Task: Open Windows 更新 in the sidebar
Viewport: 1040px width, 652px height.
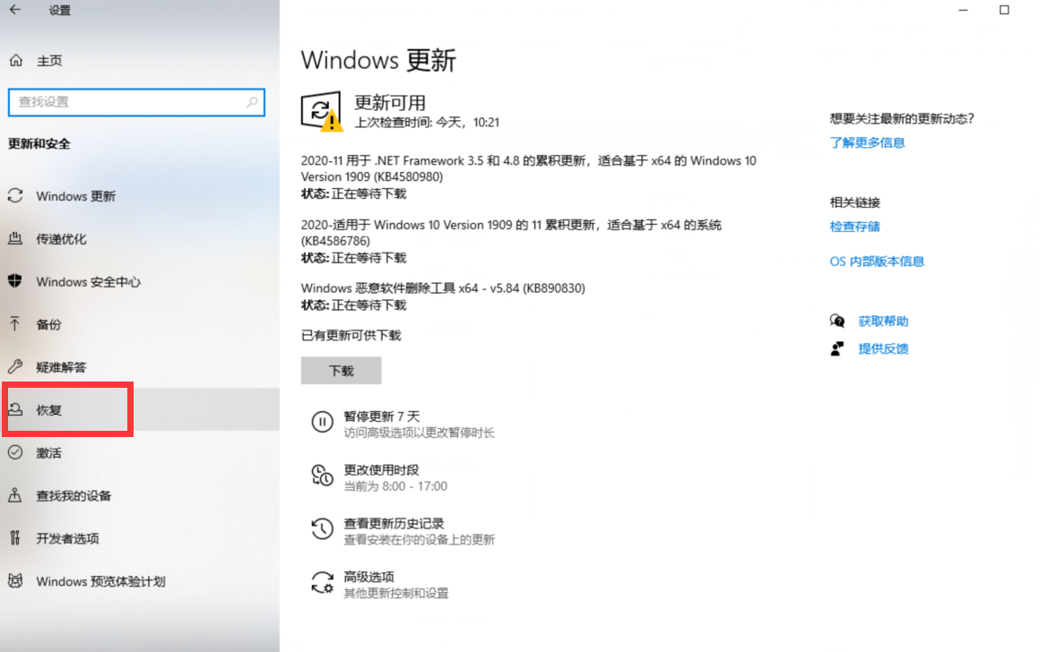Action: point(75,196)
